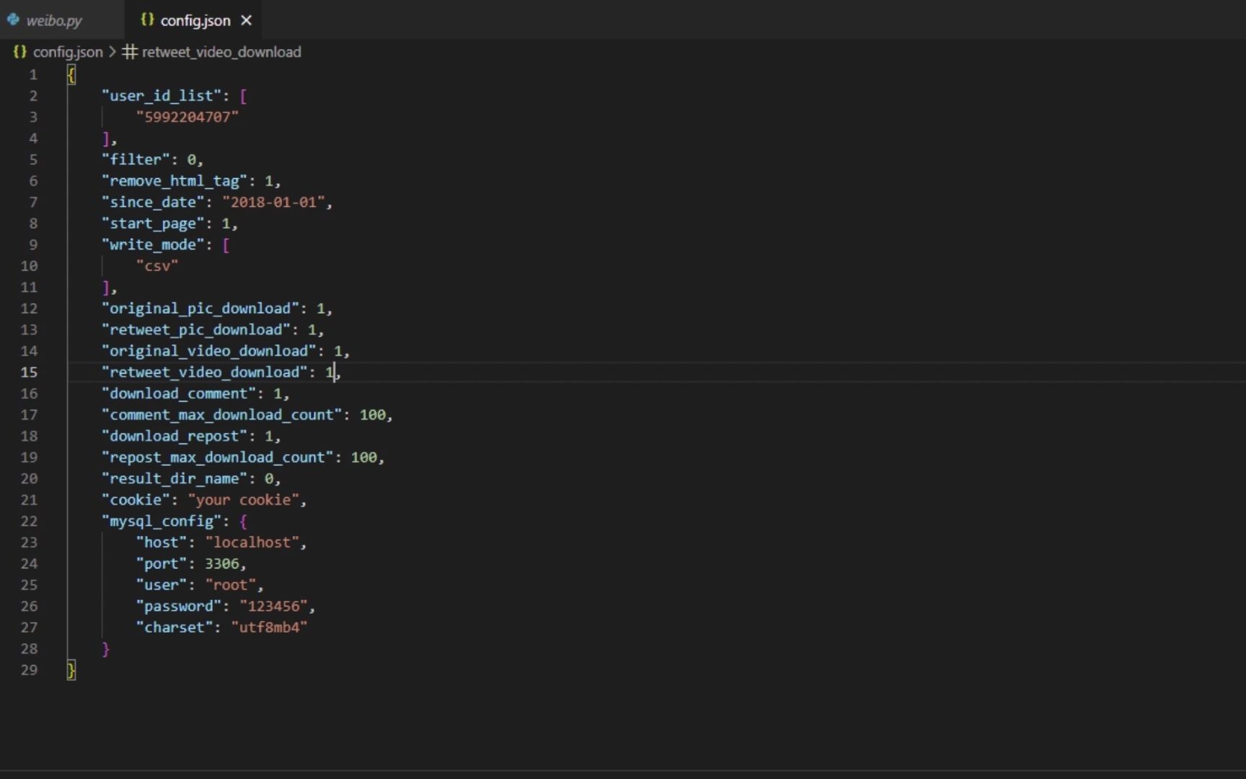Click the 3306 port value

coord(221,564)
